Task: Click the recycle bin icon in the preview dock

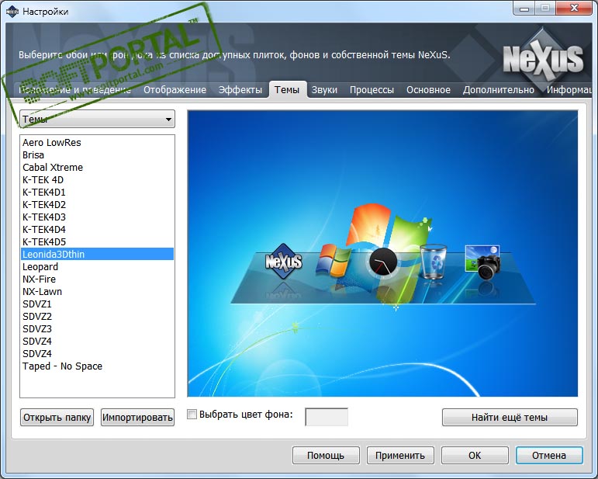Action: point(433,262)
